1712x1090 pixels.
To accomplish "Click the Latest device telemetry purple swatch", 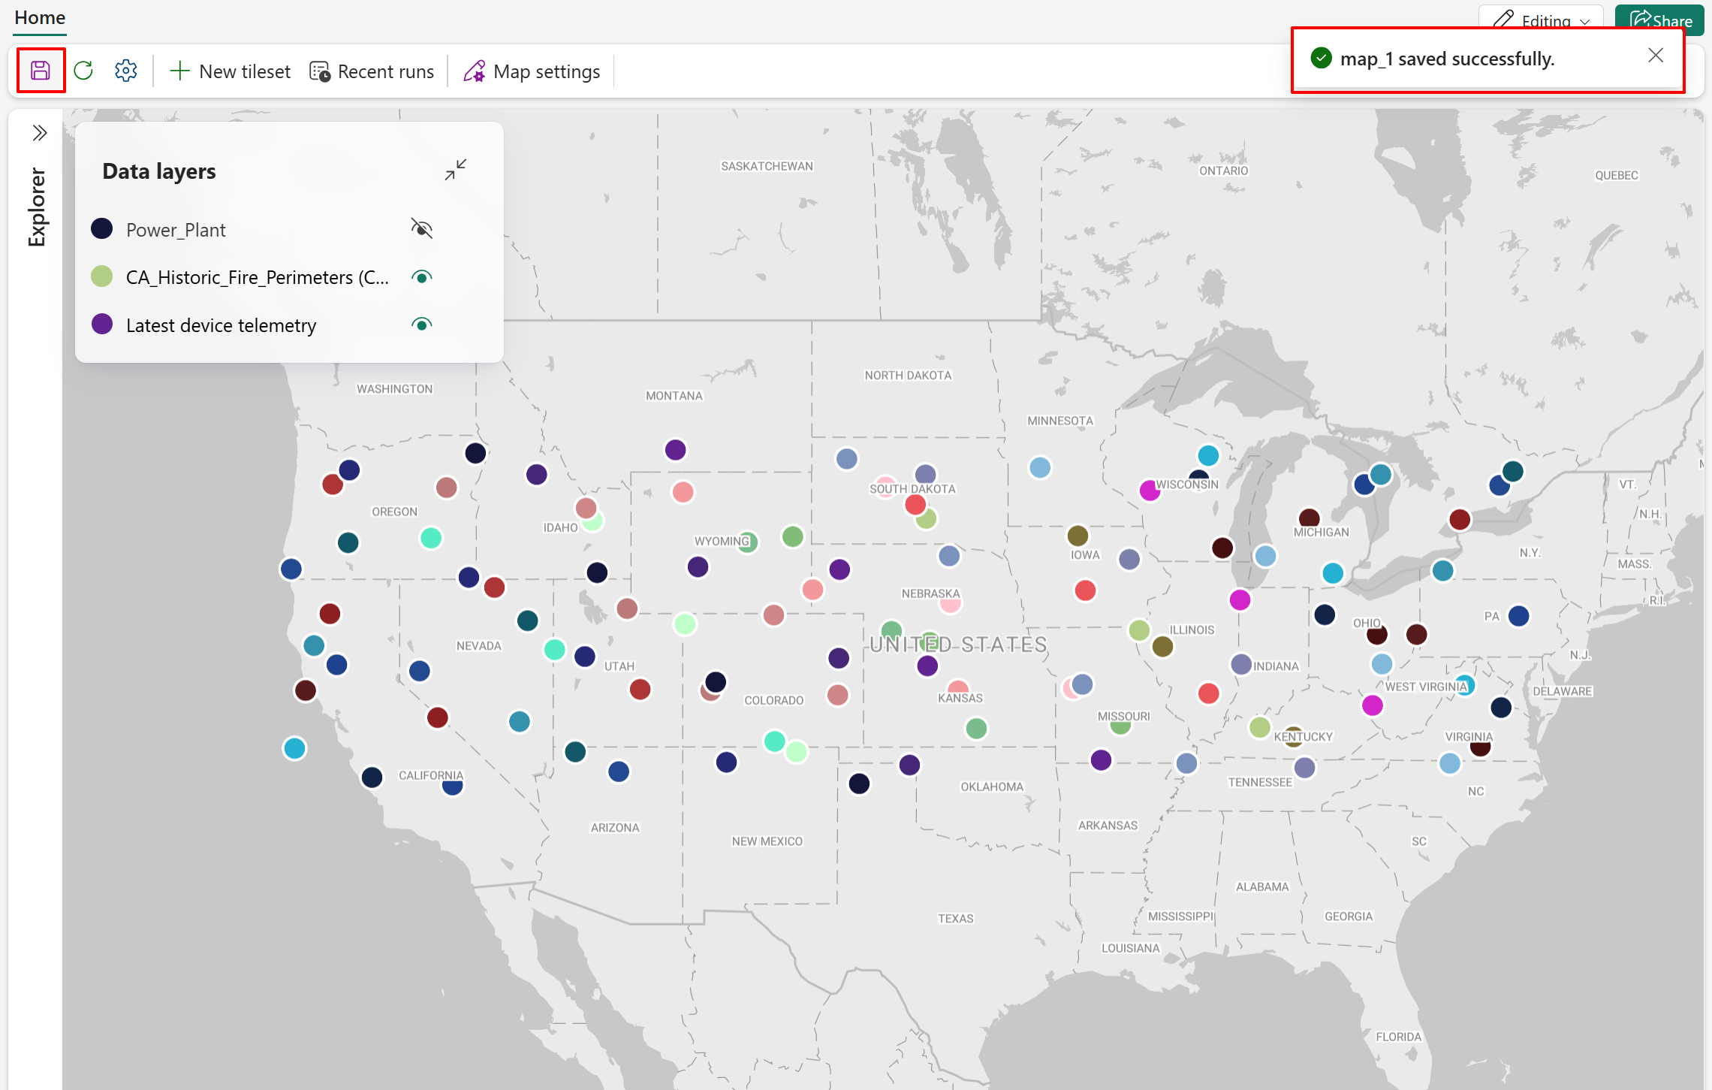I will 102,325.
